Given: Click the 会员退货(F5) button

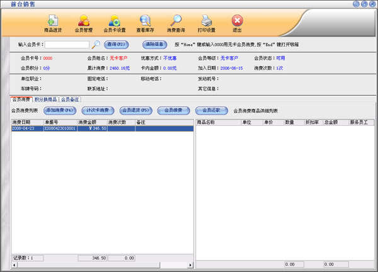Looking at the screenshot, I should click(135, 110).
